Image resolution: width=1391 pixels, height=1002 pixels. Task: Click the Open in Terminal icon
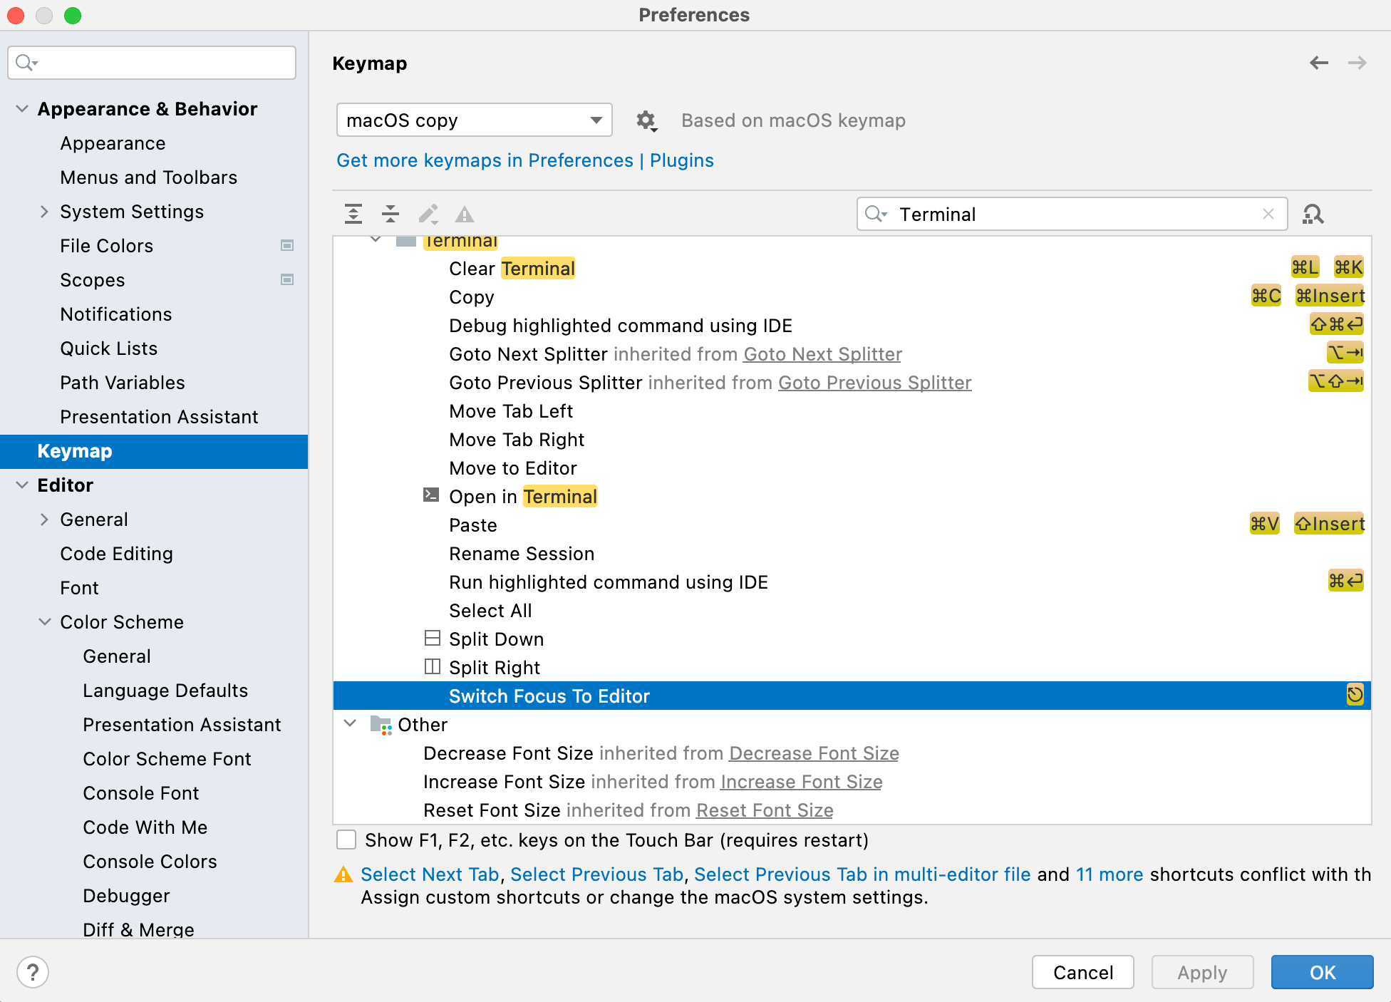[431, 495]
